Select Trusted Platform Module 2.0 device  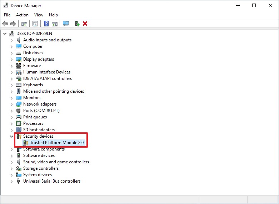pyautogui.click(x=56, y=143)
